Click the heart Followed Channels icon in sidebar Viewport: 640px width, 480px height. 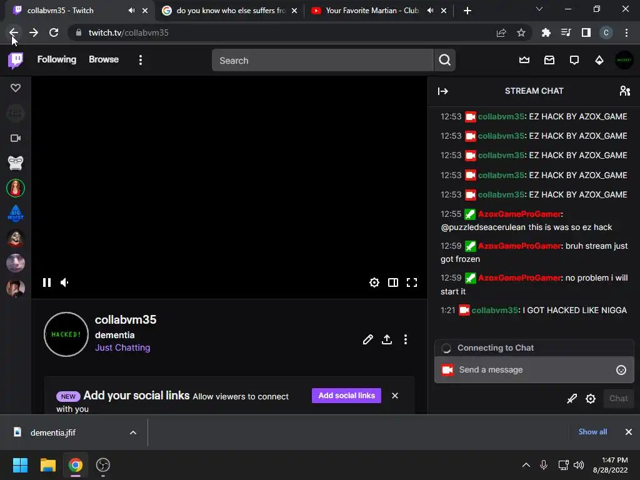pyautogui.click(x=16, y=87)
